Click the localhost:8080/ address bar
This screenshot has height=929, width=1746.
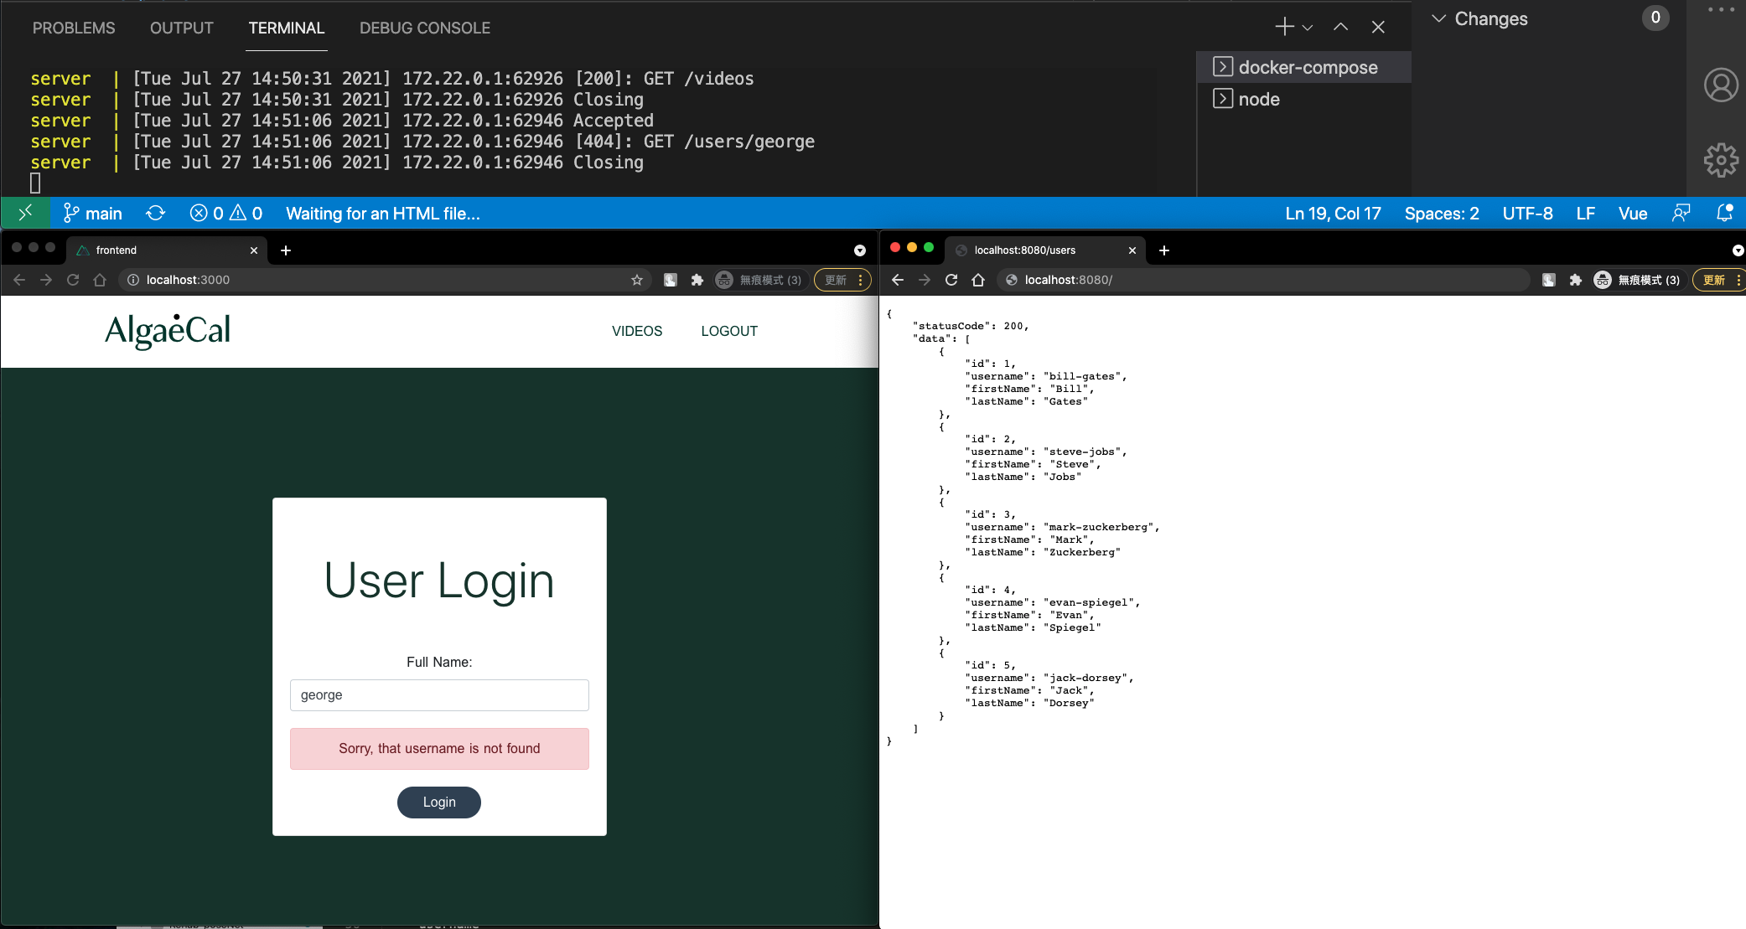coord(1264,280)
